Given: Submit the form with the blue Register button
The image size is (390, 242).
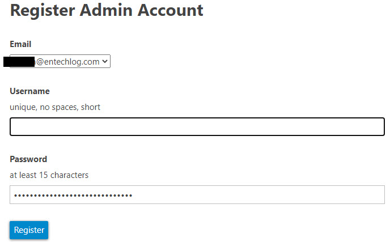Looking at the screenshot, I should (x=29, y=230).
